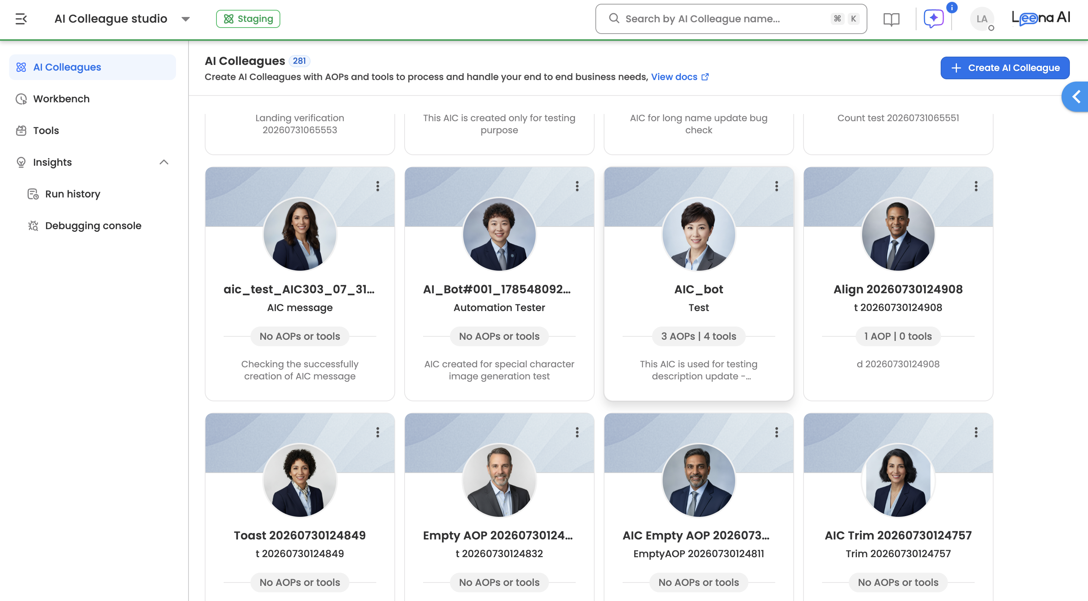Open the AI assistant chat sparkle icon
The width and height of the screenshot is (1088, 601).
pos(933,18)
